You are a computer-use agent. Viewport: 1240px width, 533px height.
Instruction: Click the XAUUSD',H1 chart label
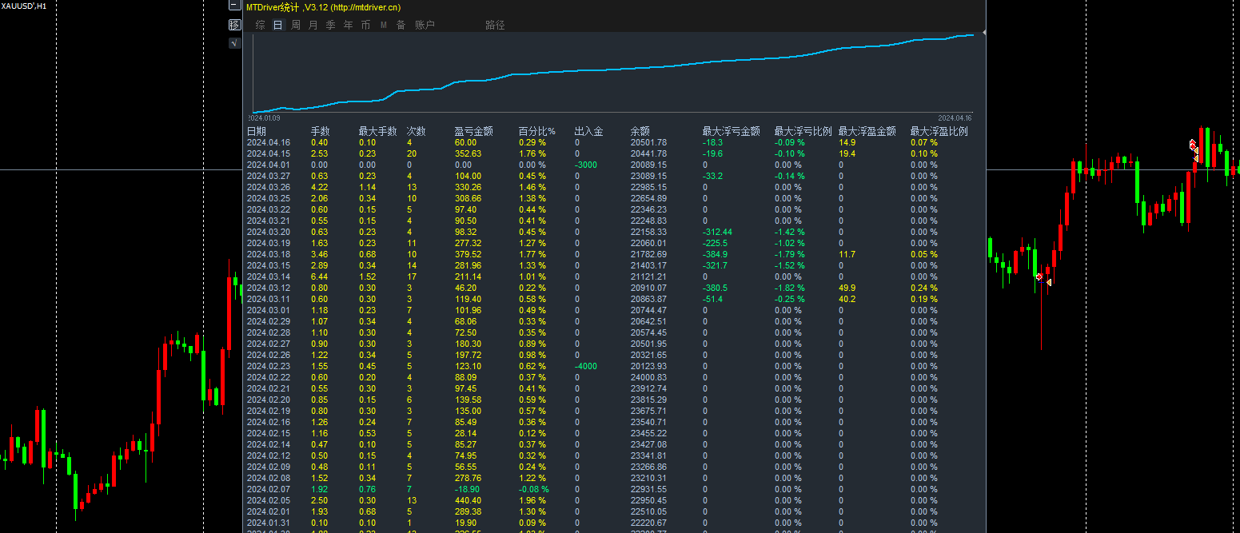(x=23, y=6)
